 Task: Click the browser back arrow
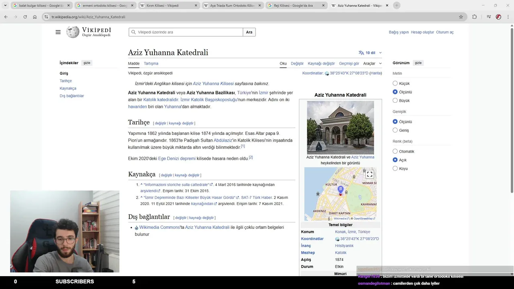click(x=6, y=17)
